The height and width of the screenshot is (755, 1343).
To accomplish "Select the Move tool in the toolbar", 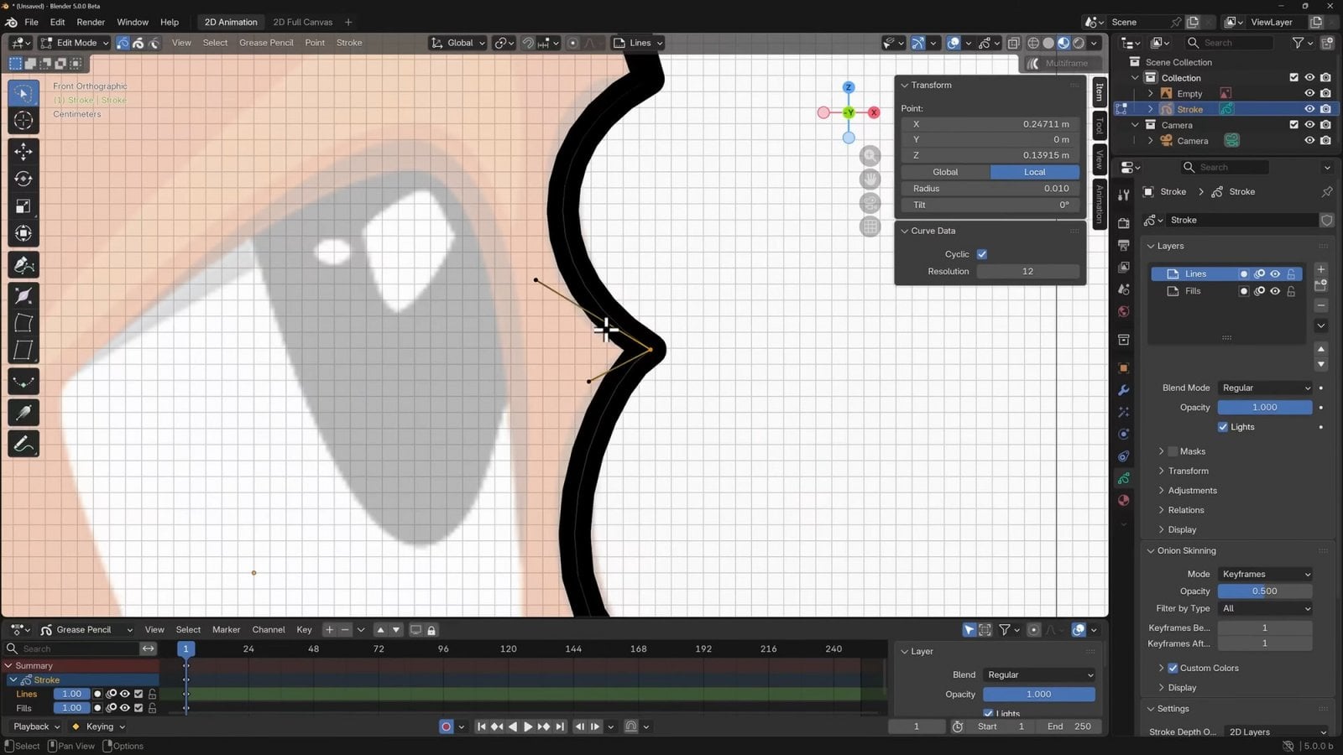I will coord(23,151).
